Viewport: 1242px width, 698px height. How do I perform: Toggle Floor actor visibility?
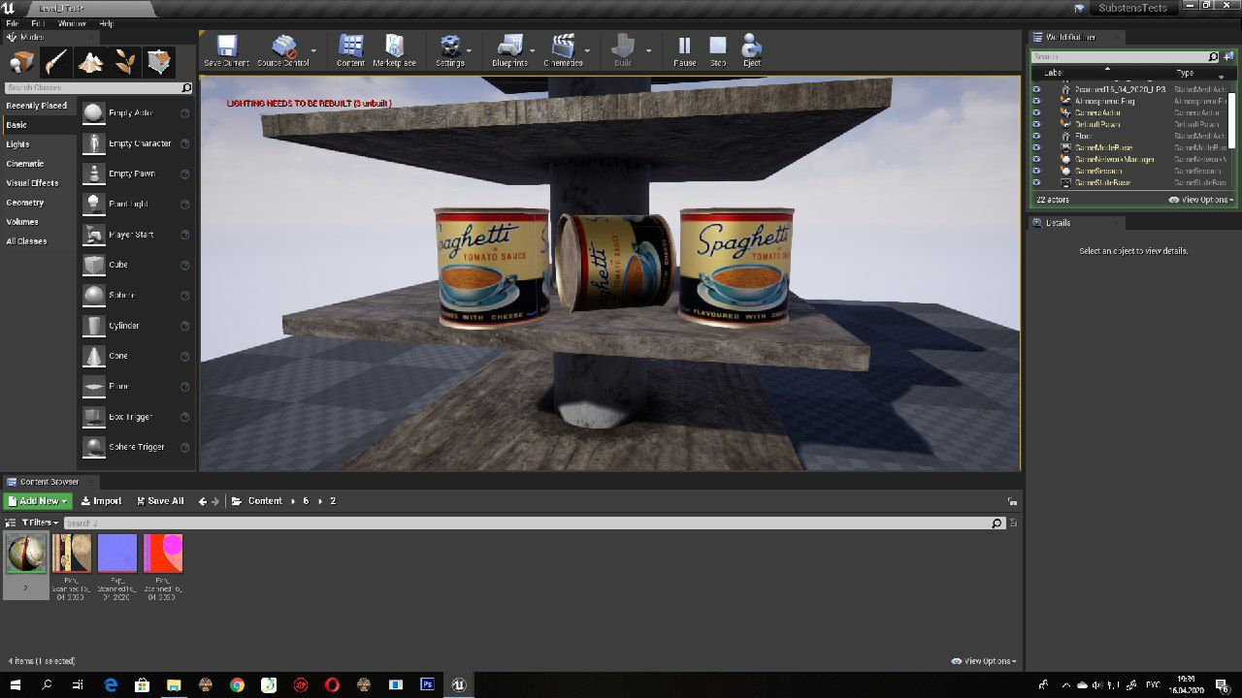click(1036, 136)
